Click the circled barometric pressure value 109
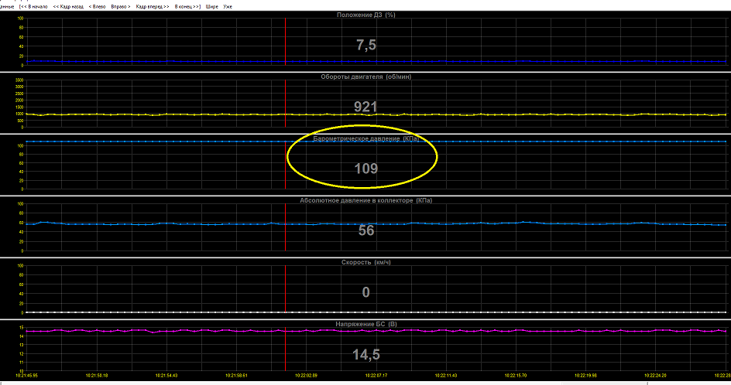 coord(366,169)
